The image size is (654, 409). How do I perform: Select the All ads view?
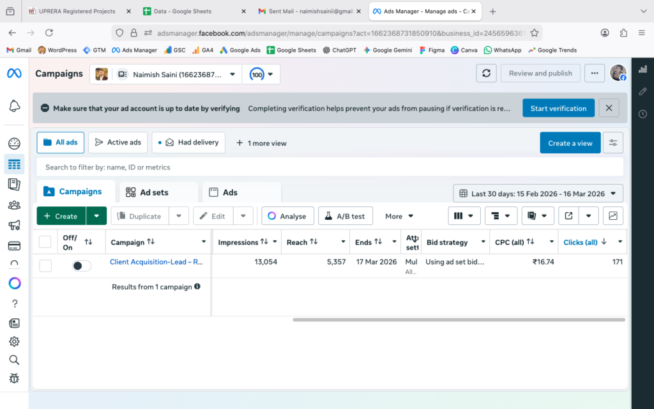[61, 143]
